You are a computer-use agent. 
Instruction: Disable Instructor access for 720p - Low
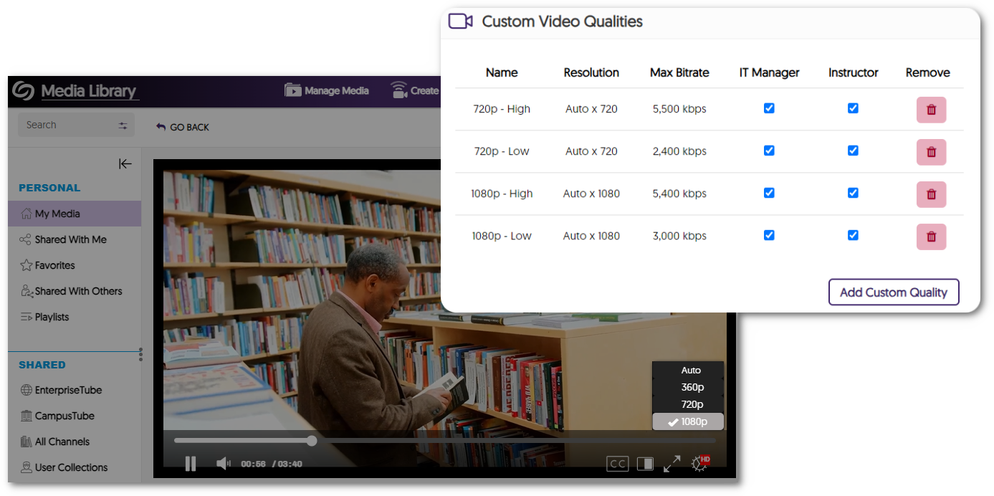coord(853,151)
